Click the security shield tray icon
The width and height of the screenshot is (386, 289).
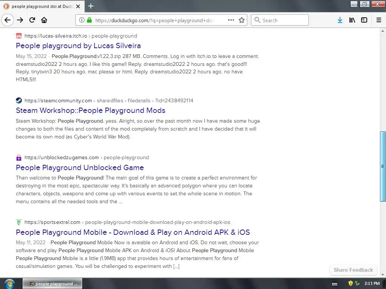coord(351,284)
